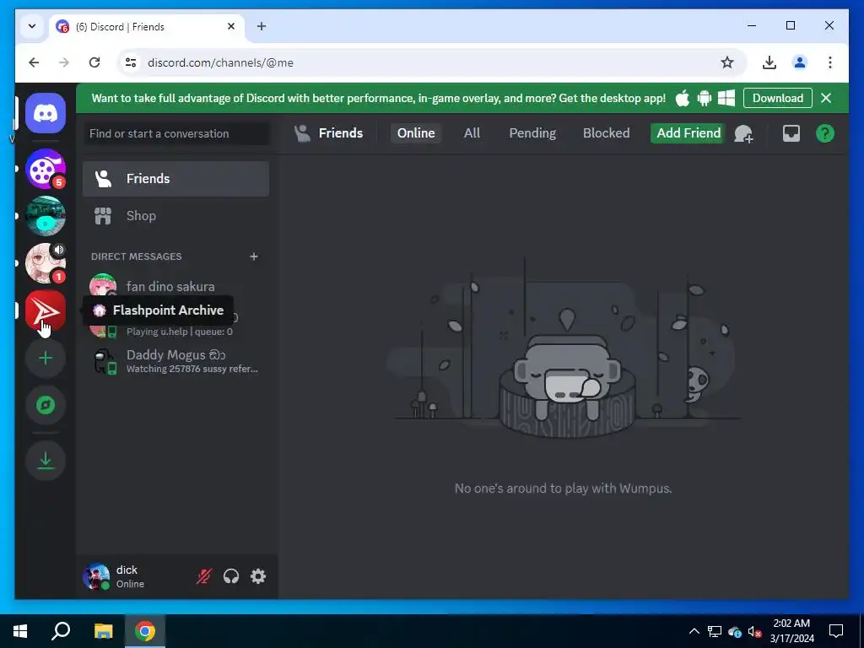Open the tab search dropdown arrow

coord(32,26)
